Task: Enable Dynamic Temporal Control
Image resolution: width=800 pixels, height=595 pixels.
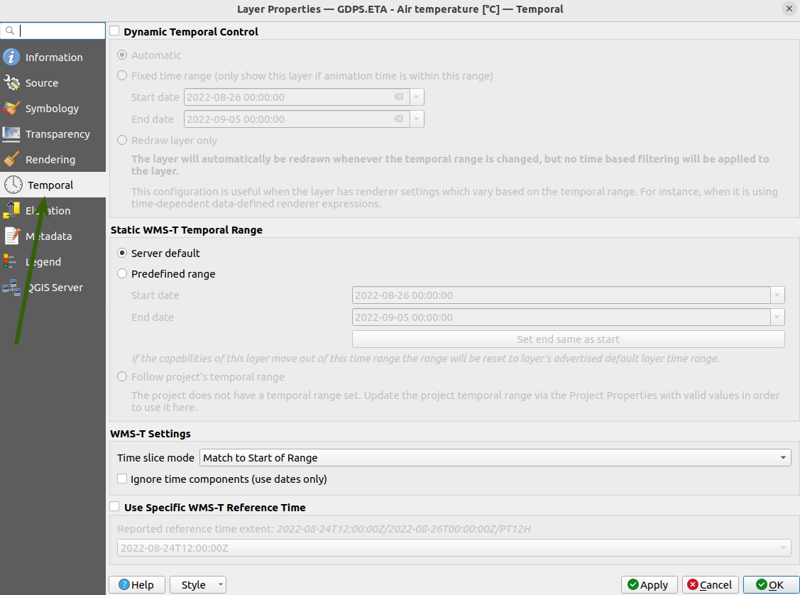Action: [x=114, y=31]
